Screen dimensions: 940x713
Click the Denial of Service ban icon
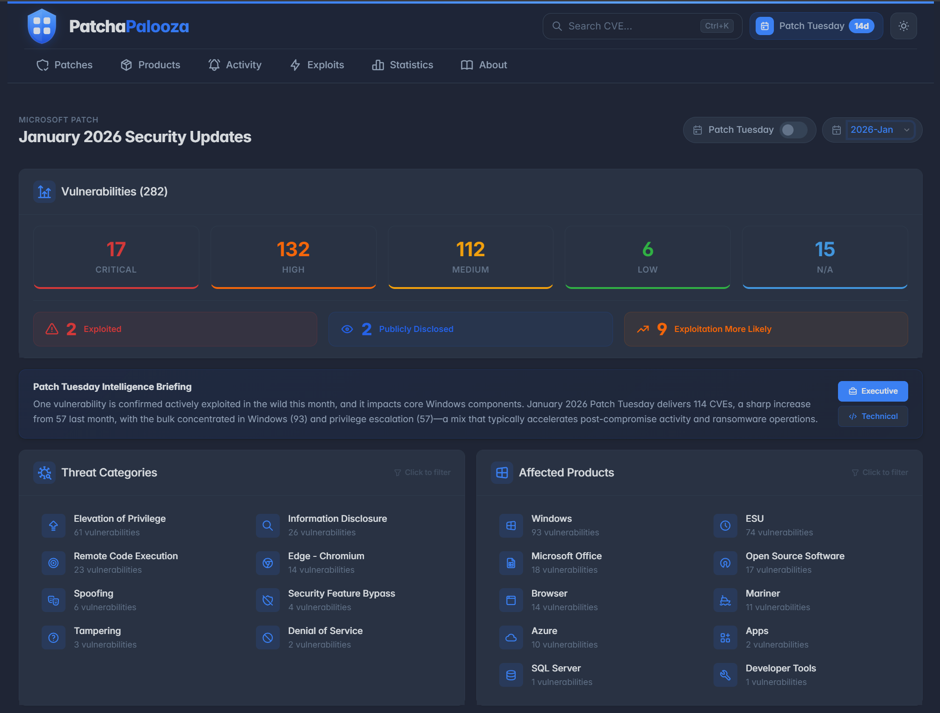tap(268, 638)
